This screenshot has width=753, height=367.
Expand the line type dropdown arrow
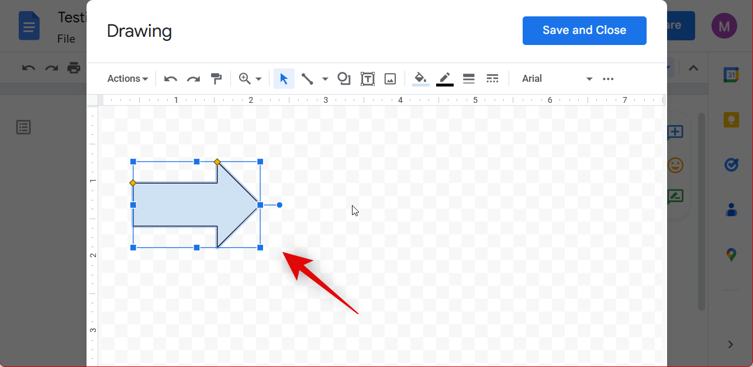pos(325,79)
